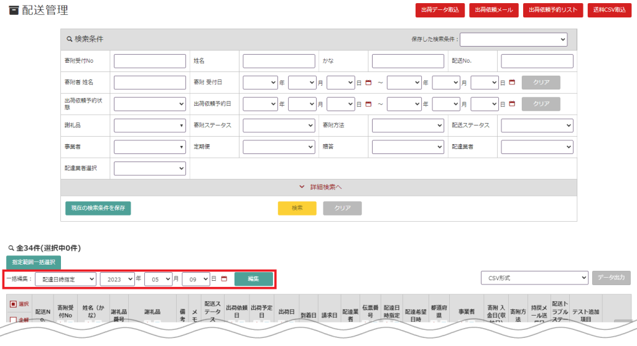637x346 pixels.
Task: Click the magnifier icon beside 検索条件
Action: [70, 39]
